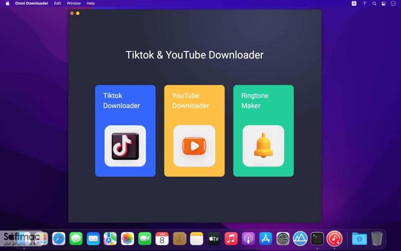
Task: Open Messages from the dock
Action: [76, 239]
